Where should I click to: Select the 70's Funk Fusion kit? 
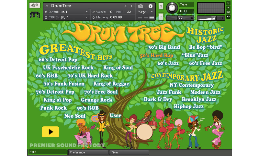point(64,84)
